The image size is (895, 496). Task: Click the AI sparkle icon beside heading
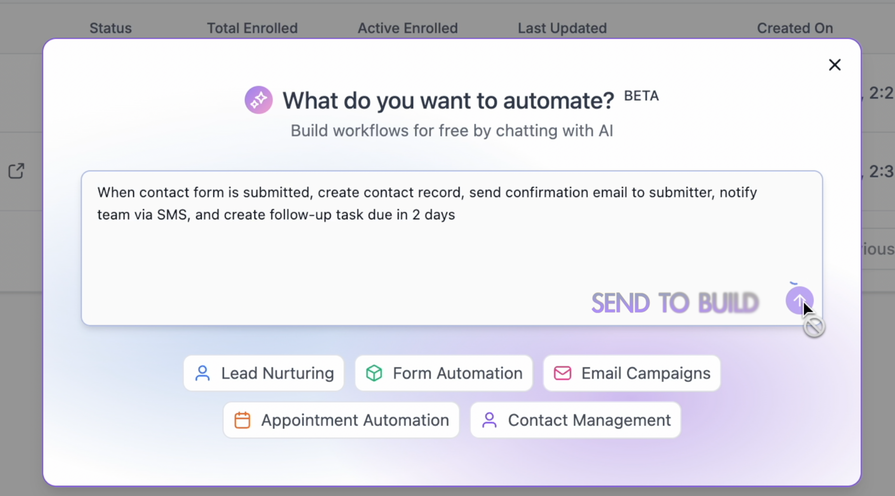258,100
